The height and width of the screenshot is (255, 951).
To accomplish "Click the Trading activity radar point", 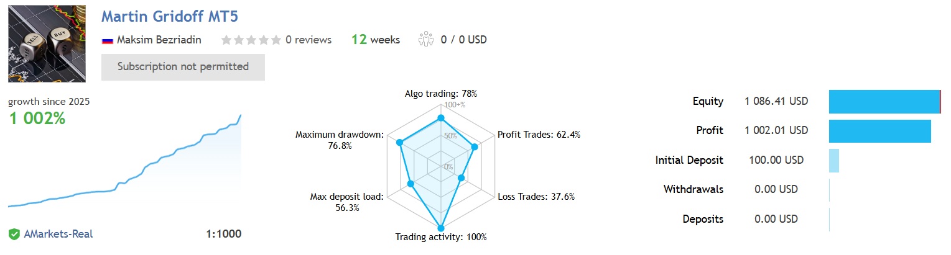I will click(441, 228).
